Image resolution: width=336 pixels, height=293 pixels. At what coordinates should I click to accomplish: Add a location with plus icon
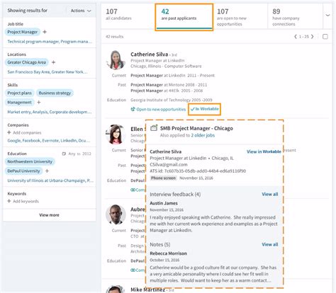[54, 62]
